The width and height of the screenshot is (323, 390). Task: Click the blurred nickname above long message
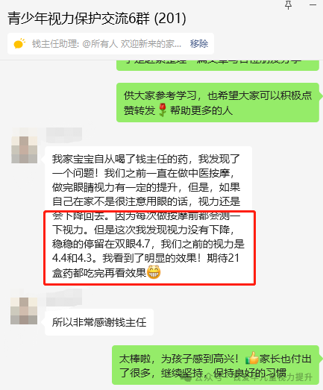[x=64, y=135]
